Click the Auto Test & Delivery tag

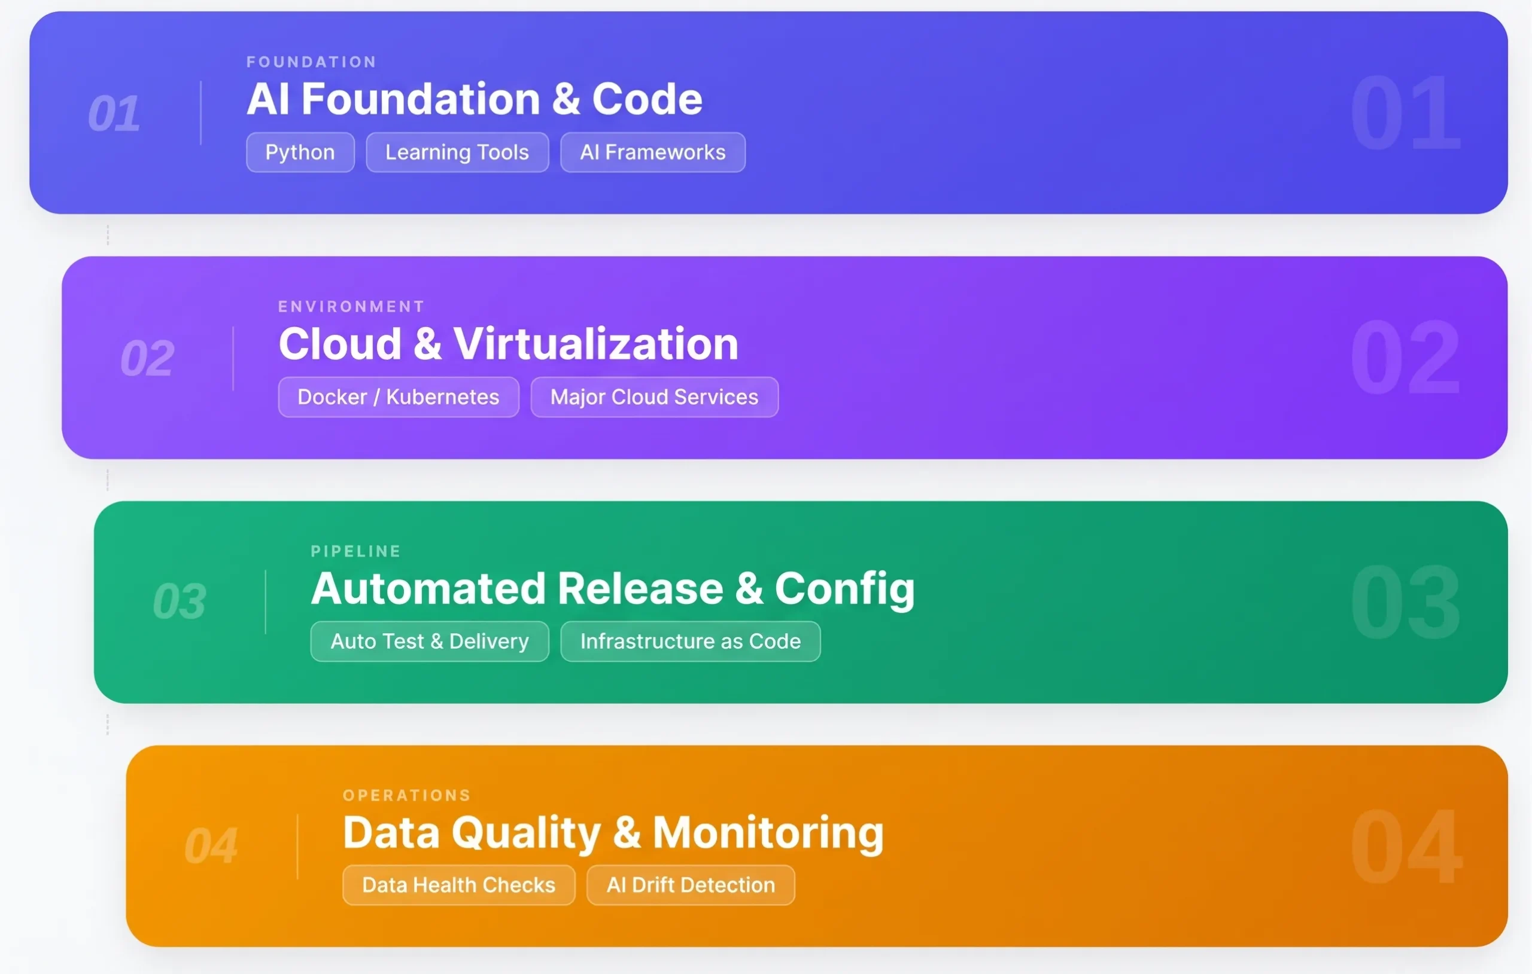click(x=430, y=642)
